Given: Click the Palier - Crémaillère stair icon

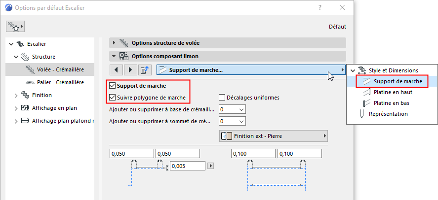Looking at the screenshot, I should (x=31, y=82).
